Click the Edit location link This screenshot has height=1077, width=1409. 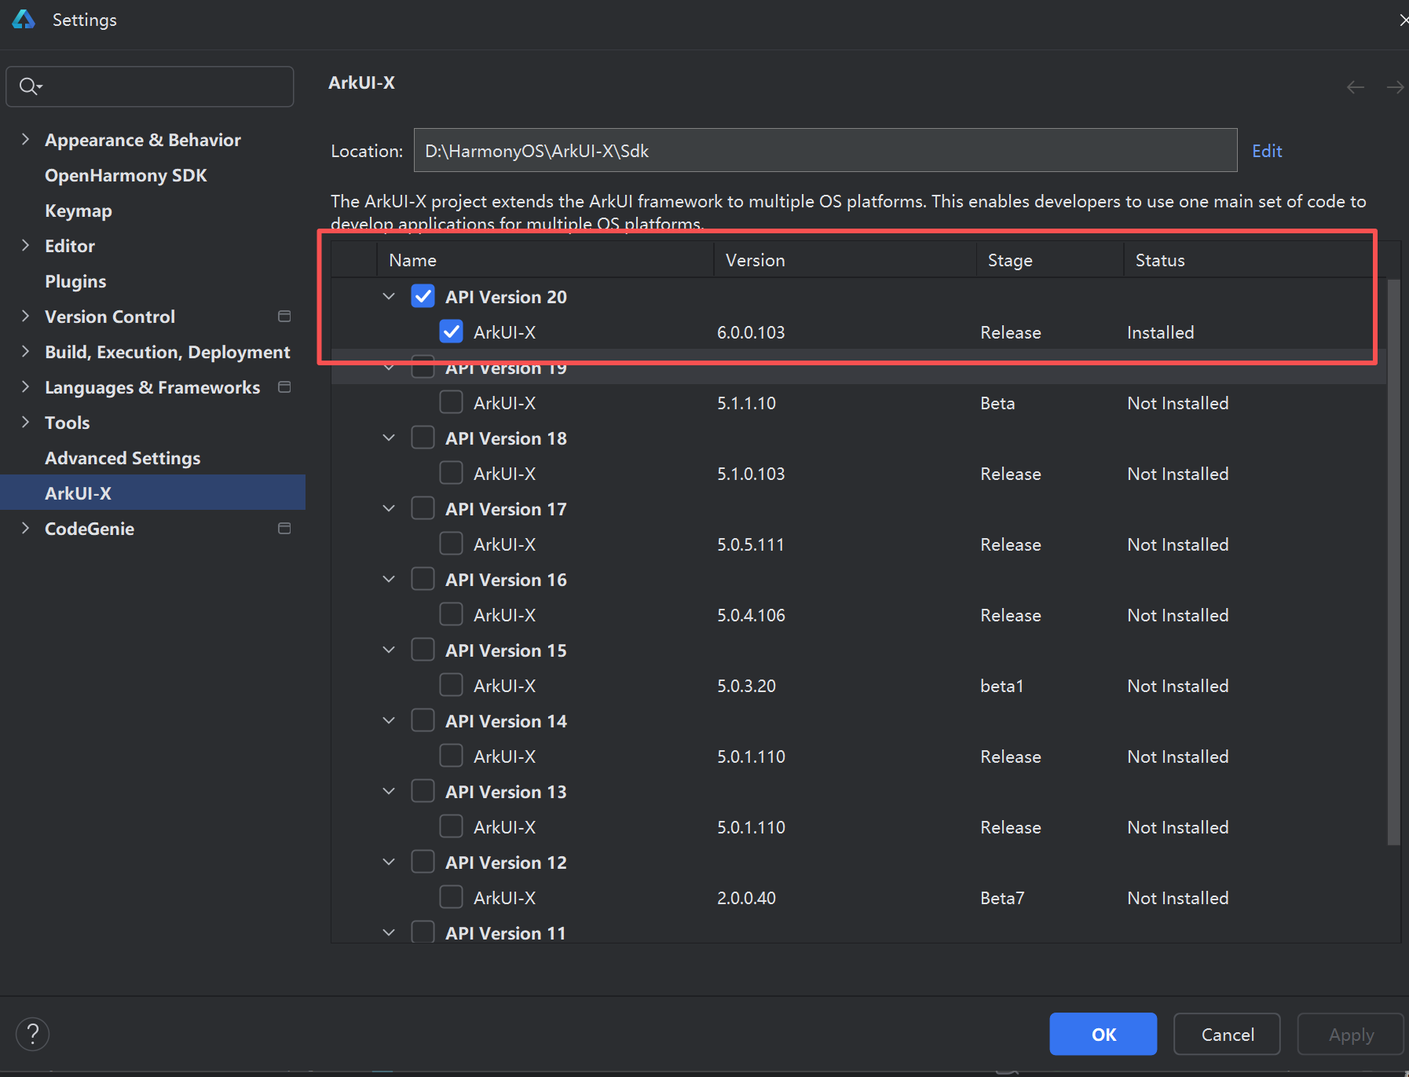(x=1267, y=151)
